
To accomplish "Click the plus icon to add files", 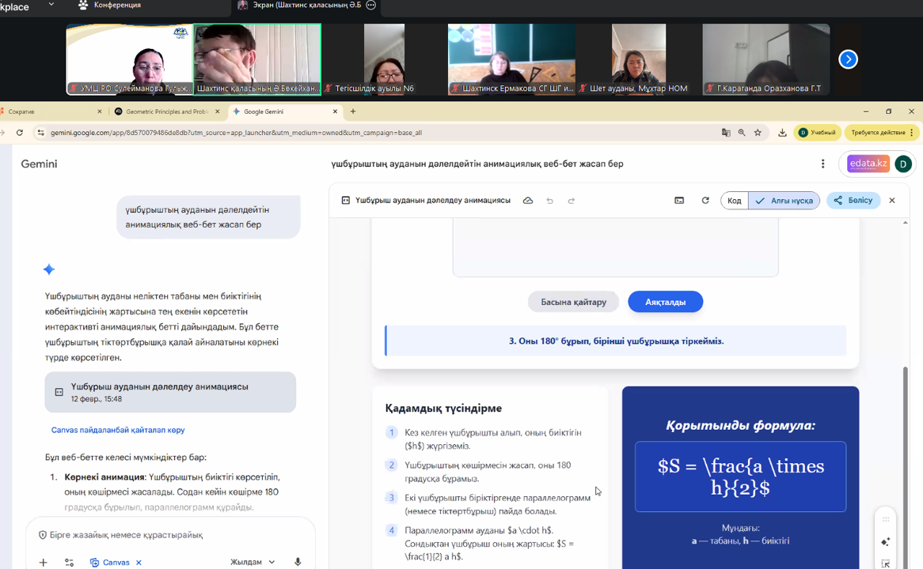I will click(44, 562).
